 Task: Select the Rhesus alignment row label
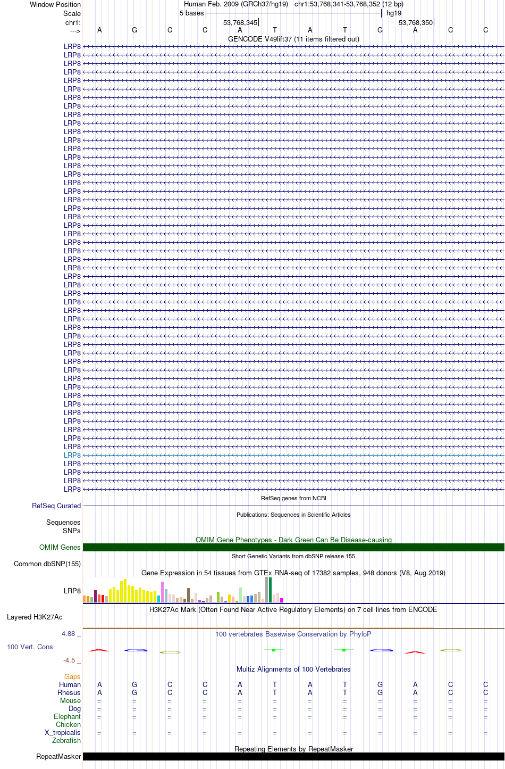pos(69,693)
